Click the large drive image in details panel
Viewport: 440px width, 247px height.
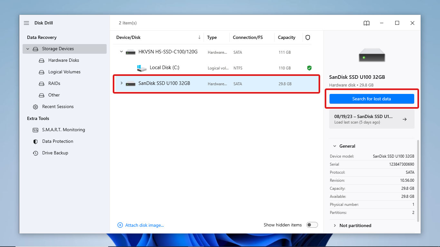click(x=372, y=55)
